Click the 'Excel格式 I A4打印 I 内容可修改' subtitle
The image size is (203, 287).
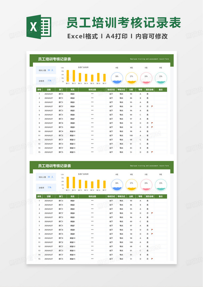(x=117, y=36)
